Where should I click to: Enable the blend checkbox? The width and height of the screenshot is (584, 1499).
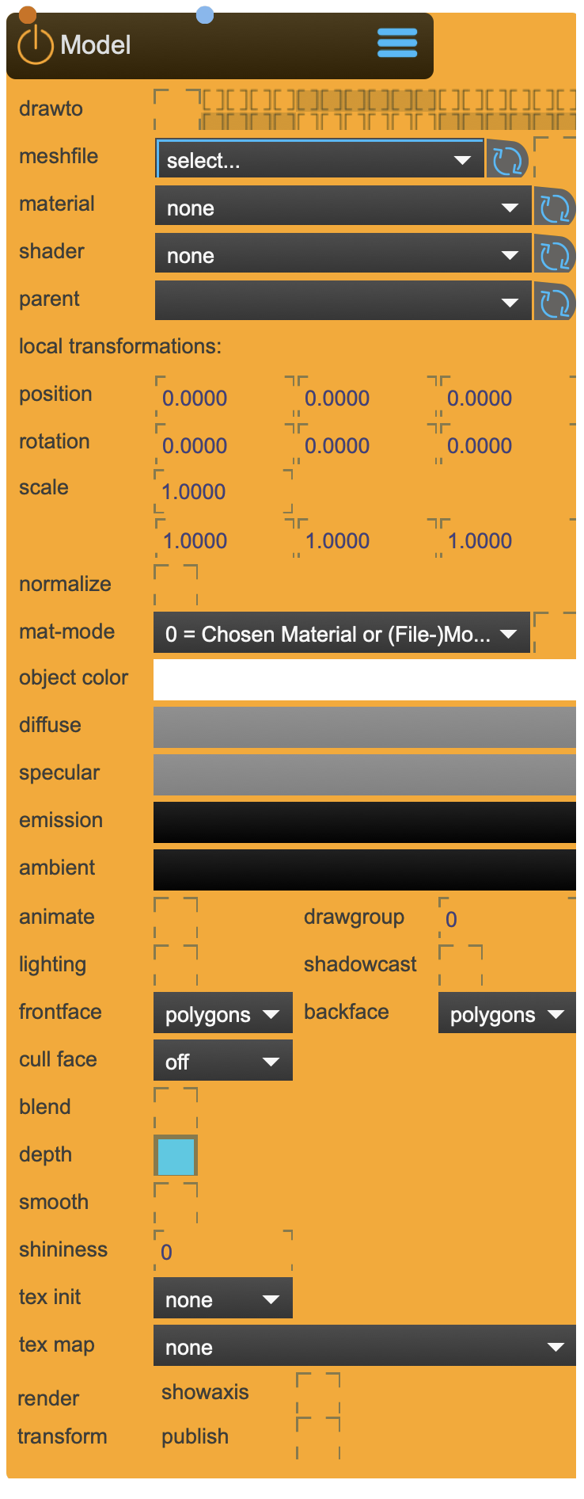point(176,1108)
